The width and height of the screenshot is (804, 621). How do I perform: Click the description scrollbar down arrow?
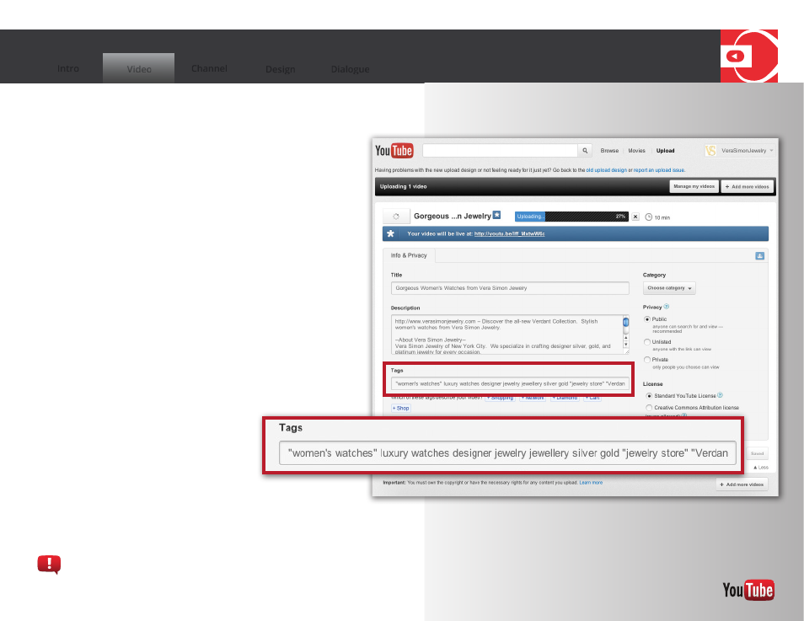(625, 345)
